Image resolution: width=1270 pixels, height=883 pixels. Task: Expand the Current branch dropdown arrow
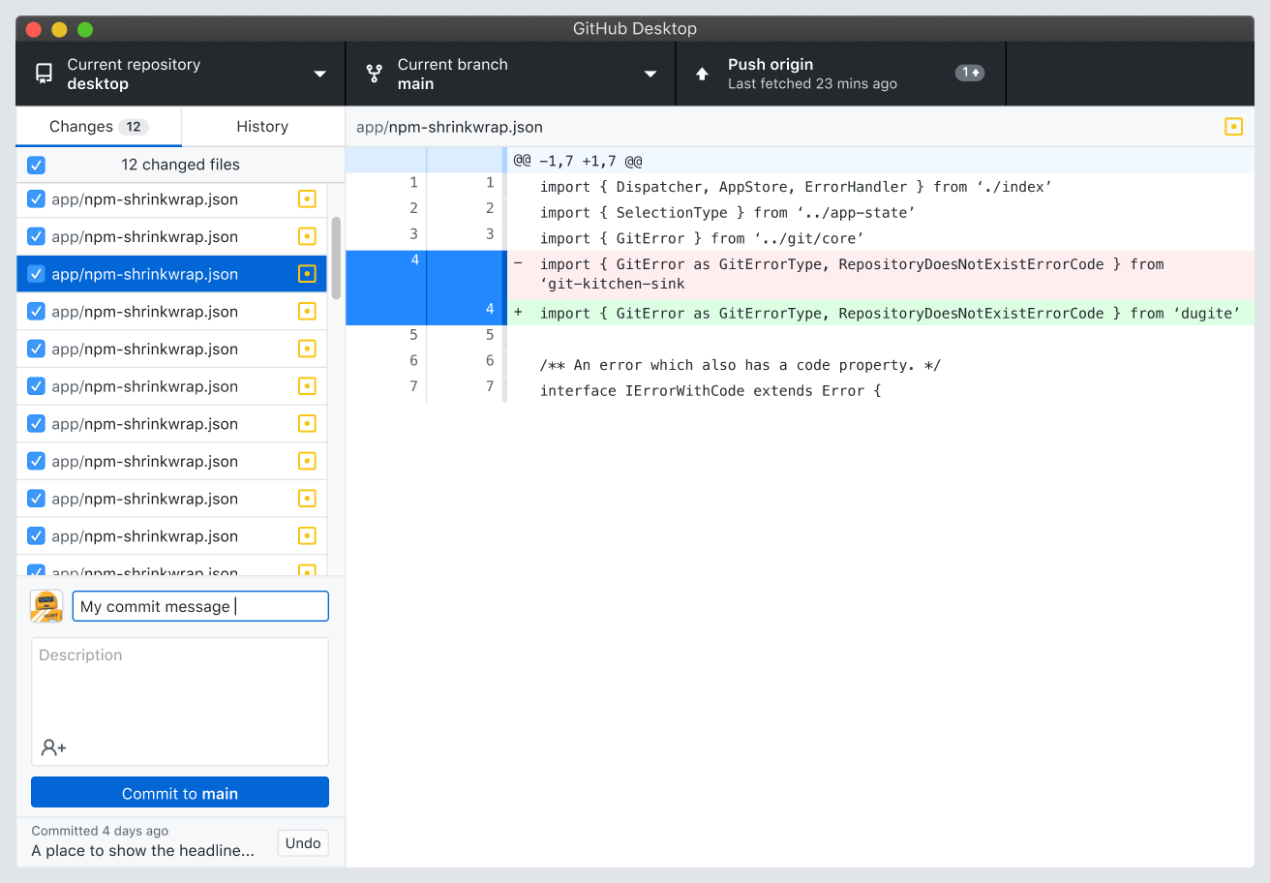click(x=650, y=74)
